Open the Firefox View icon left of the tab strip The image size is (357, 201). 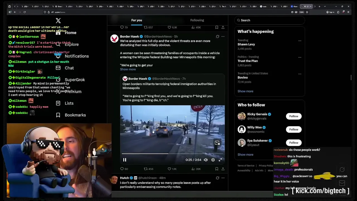tap(10, 6)
